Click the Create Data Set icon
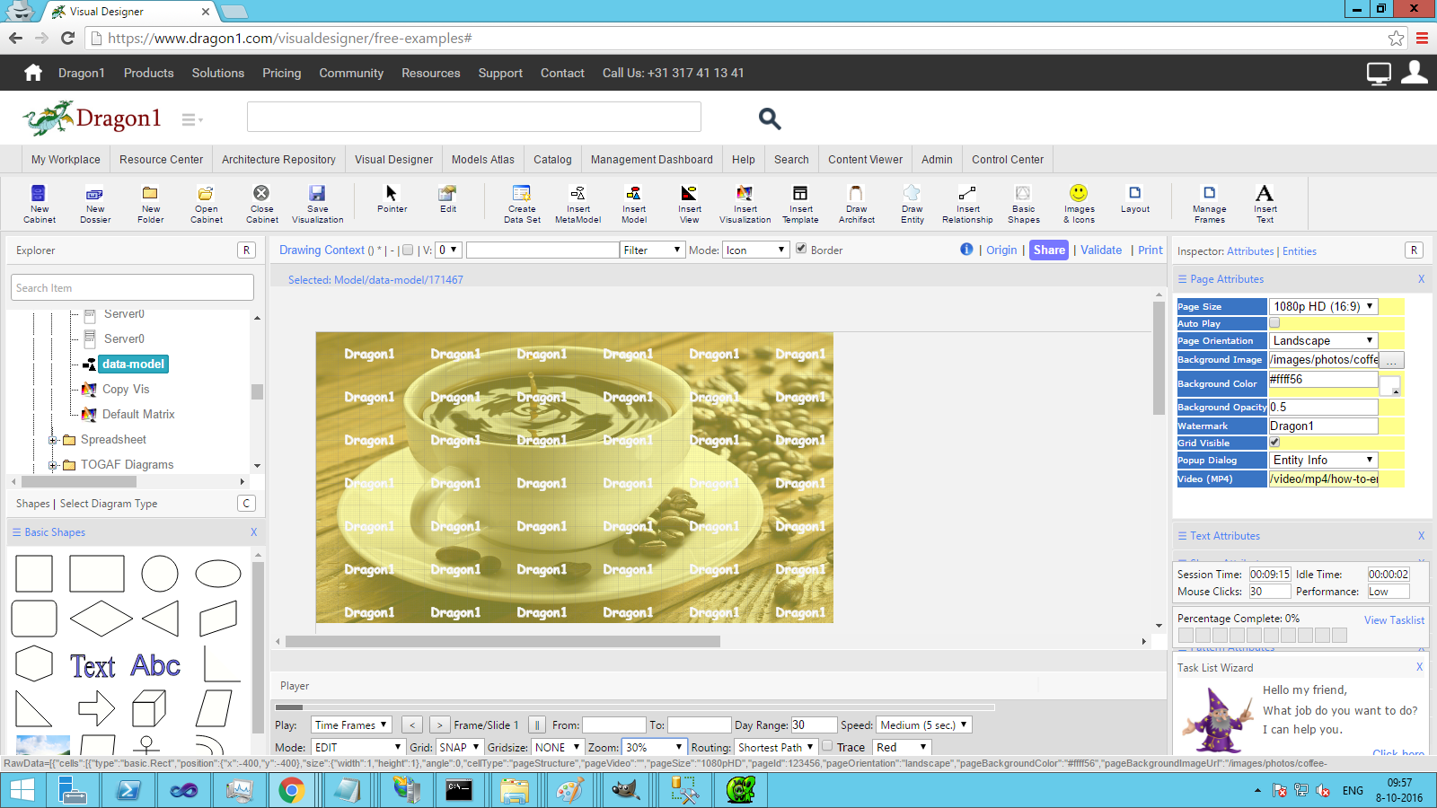 point(522,203)
